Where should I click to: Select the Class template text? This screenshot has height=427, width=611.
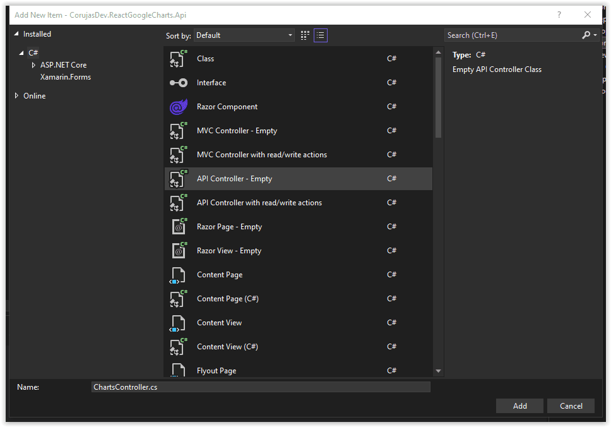pos(205,59)
